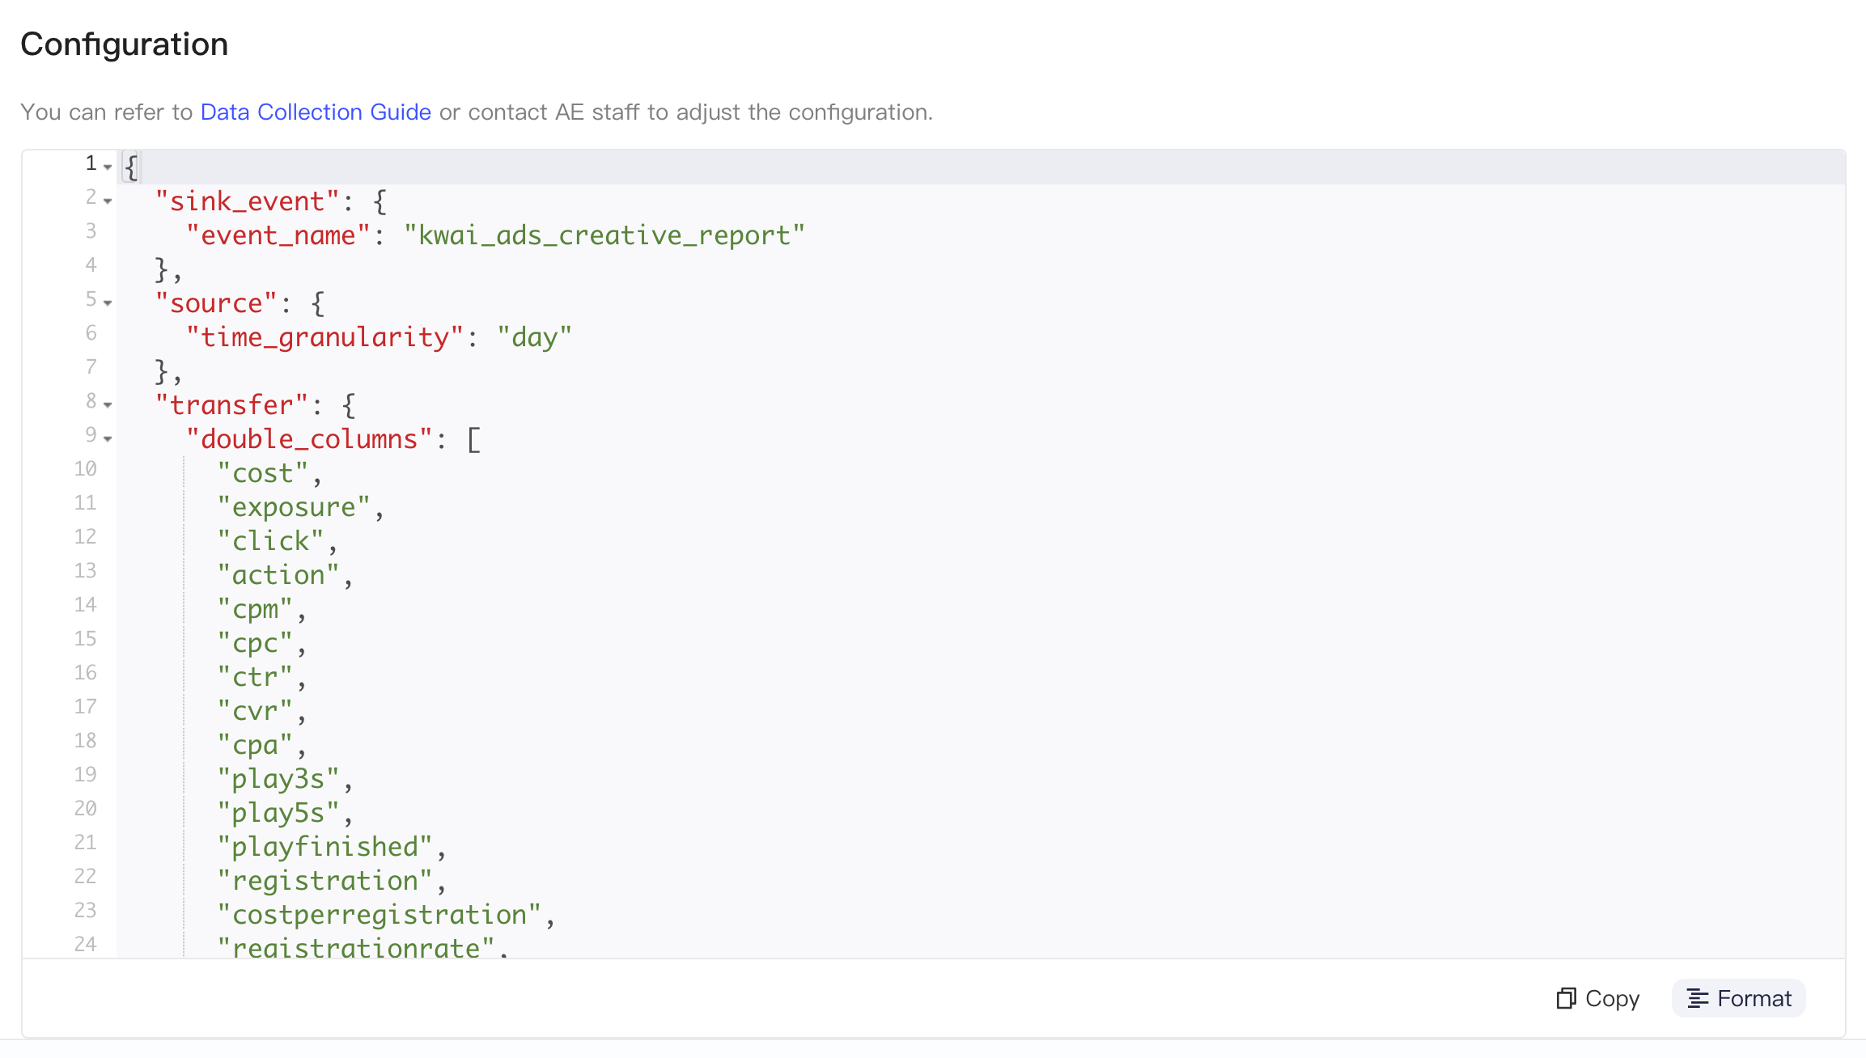
Task: Open the Data Collection Guide link
Action: pos(316,112)
